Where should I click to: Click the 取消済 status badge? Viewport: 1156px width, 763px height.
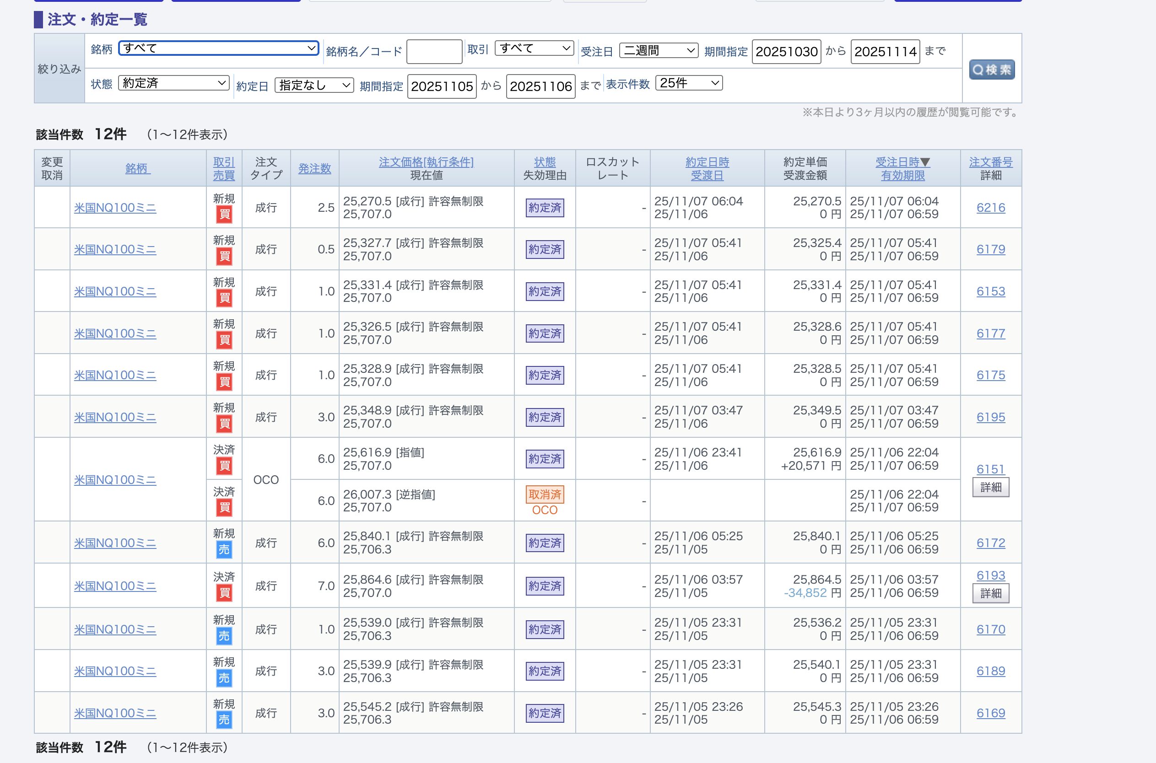click(544, 494)
